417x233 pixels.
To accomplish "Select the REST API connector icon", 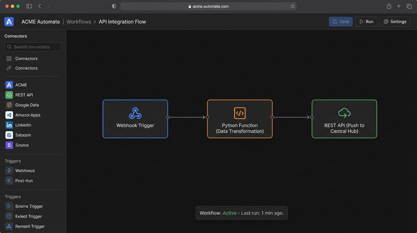I will (9, 95).
